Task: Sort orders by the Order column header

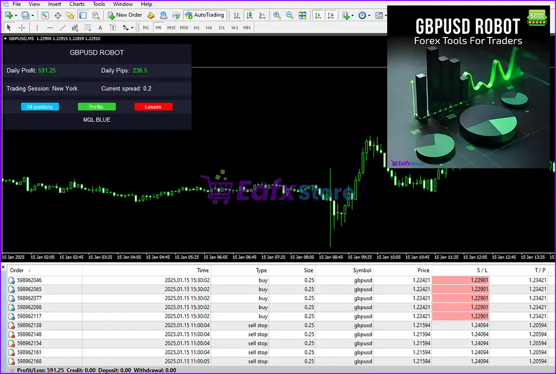Action: [17, 270]
